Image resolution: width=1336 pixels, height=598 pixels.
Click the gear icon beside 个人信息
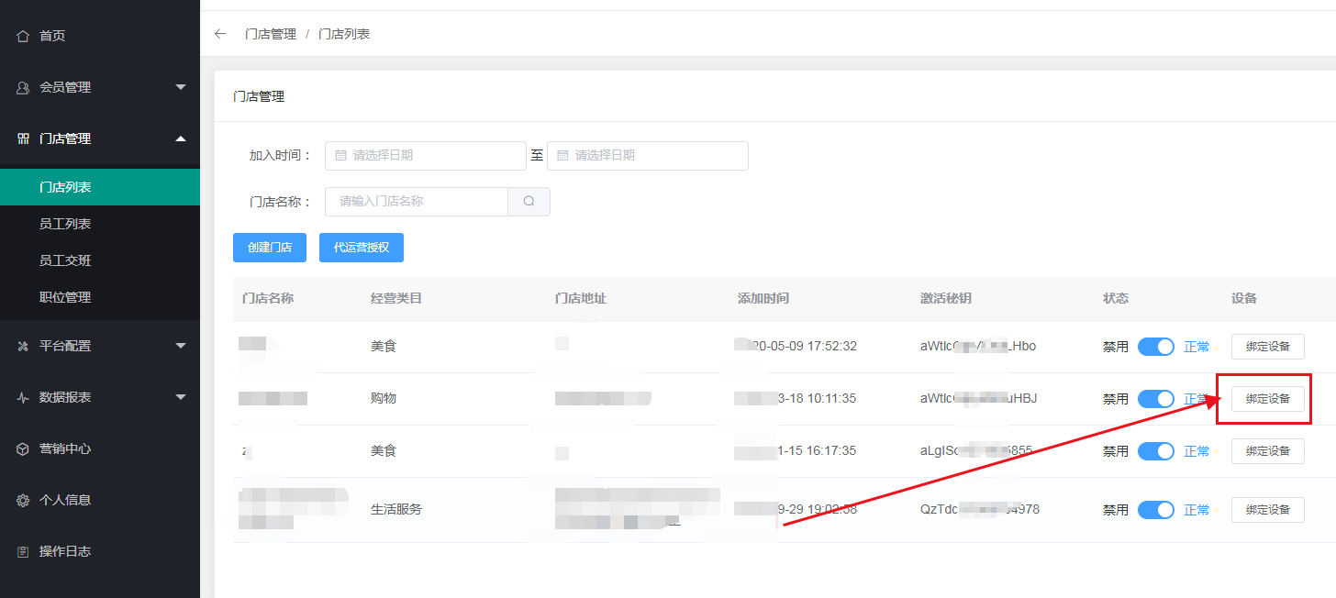(23, 500)
